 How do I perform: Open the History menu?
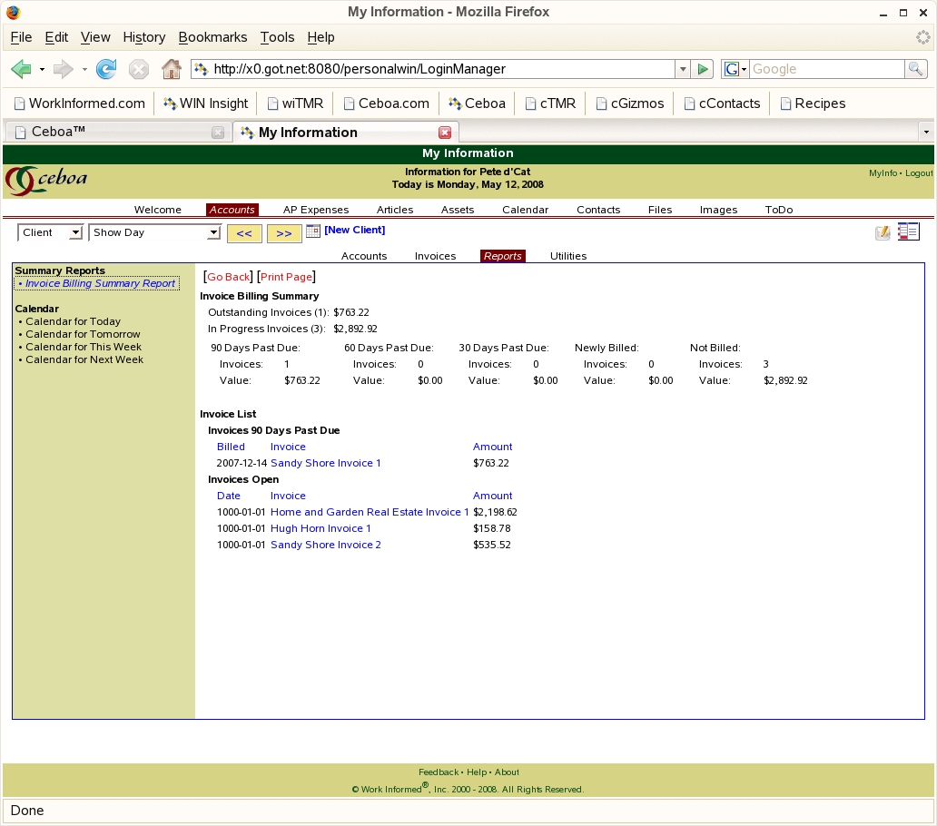[x=143, y=37]
